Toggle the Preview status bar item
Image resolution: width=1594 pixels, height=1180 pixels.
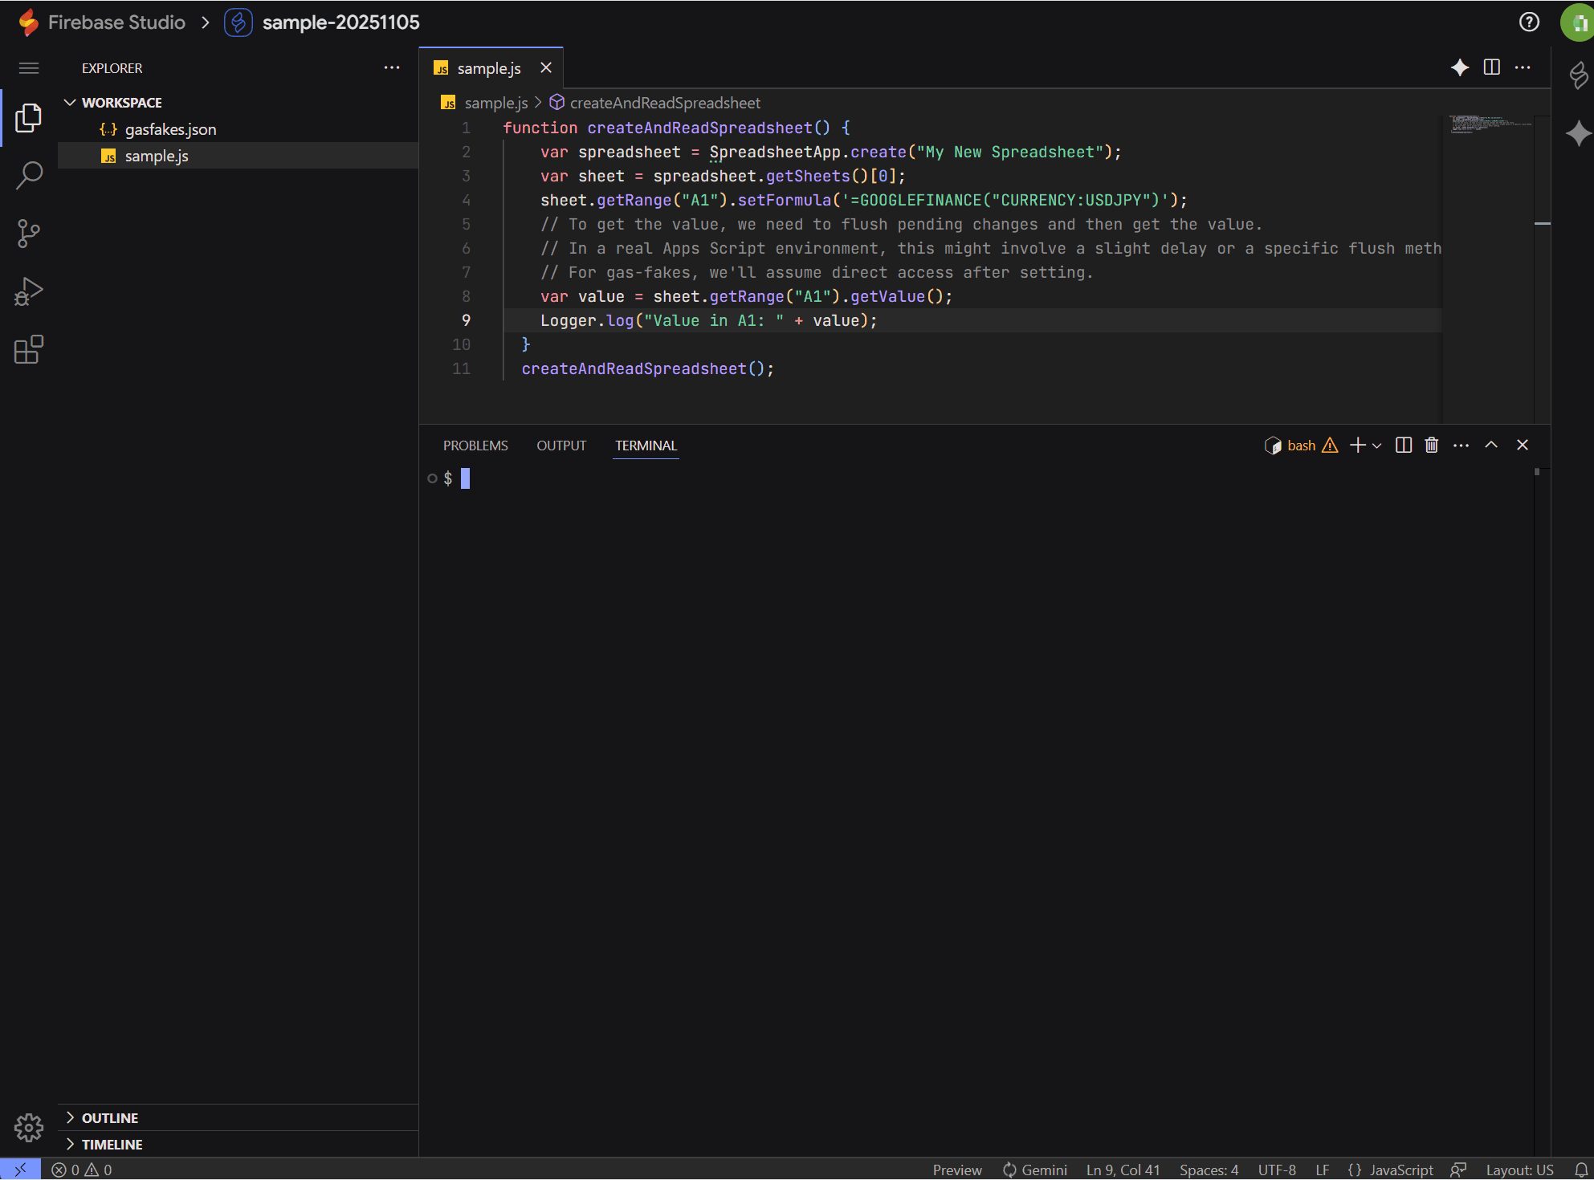956,1170
